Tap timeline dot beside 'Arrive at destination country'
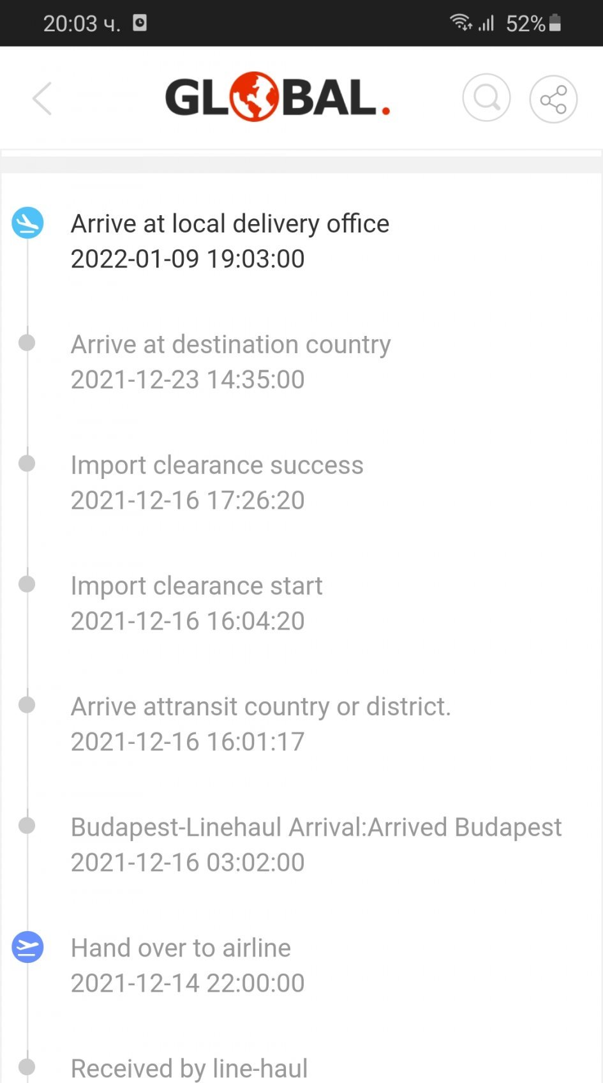Screen dimensions: 603x1083 tap(27, 343)
